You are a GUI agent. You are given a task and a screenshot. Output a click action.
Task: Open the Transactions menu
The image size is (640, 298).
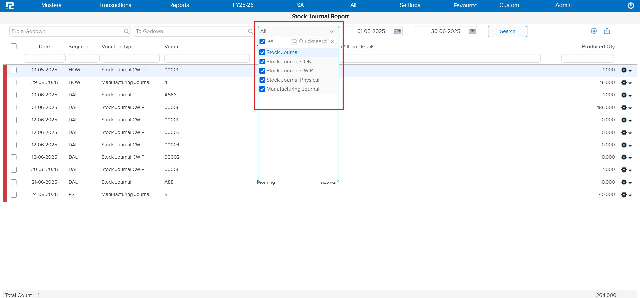[115, 5]
